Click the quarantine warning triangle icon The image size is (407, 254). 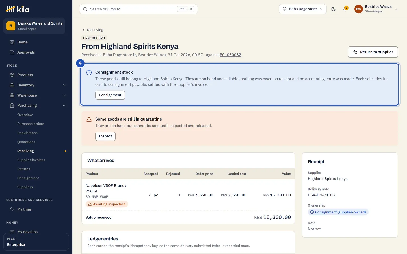(x=89, y=119)
